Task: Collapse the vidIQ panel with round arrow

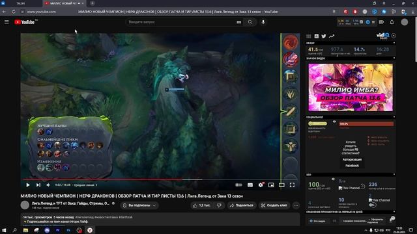Action: (x=394, y=36)
